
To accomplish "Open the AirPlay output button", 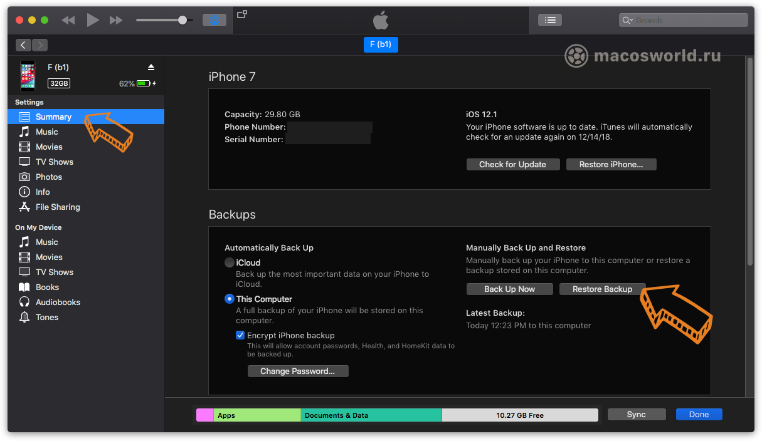I will pos(214,20).
